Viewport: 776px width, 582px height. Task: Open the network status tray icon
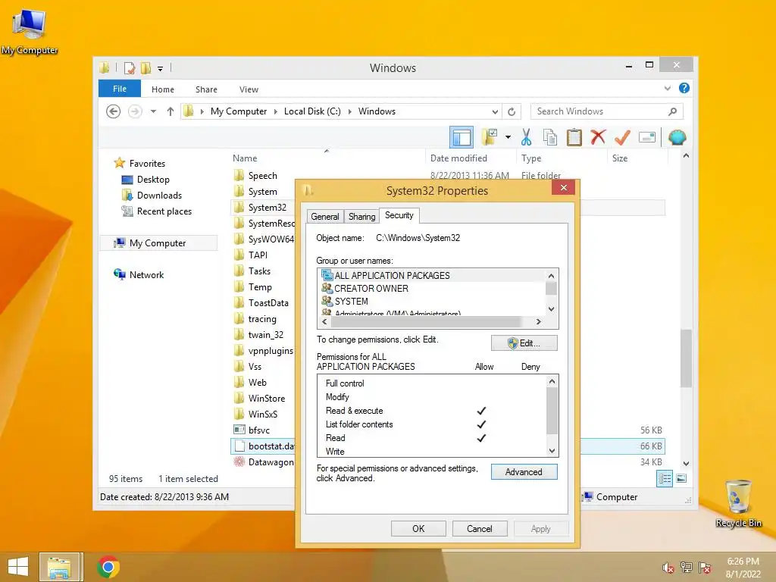(687, 568)
